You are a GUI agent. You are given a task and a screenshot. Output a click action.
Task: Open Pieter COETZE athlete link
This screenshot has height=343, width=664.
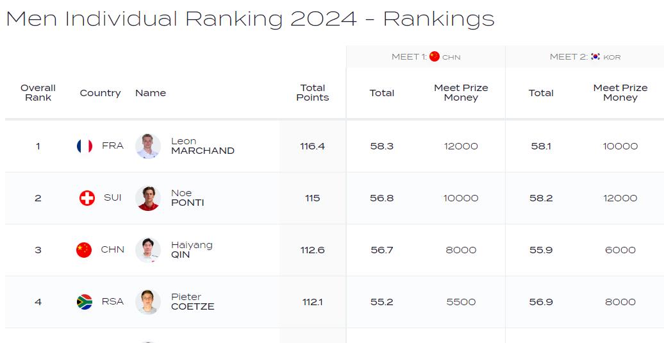193,302
